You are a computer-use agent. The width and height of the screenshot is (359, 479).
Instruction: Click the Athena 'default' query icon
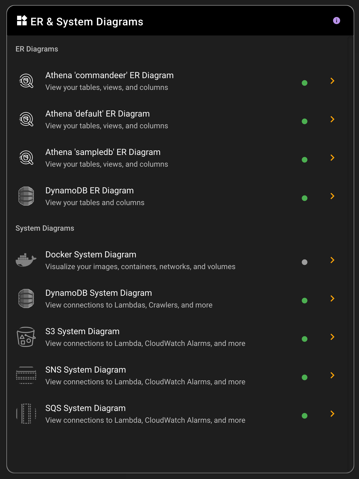click(x=26, y=119)
